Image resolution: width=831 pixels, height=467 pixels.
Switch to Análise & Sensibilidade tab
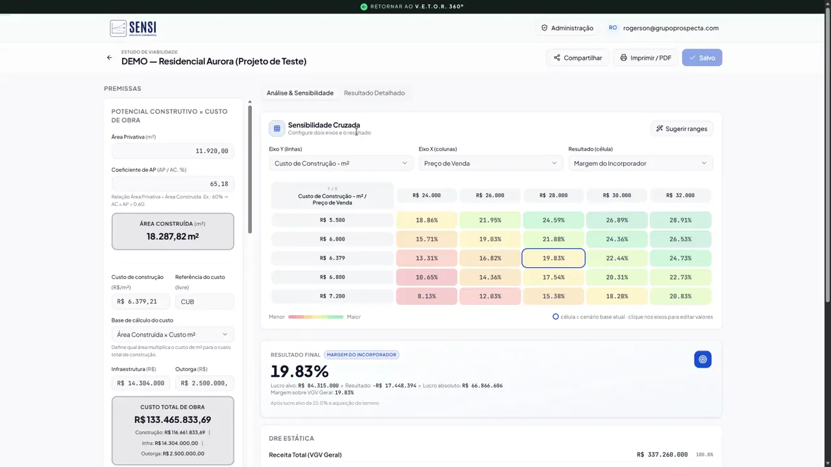(x=300, y=93)
